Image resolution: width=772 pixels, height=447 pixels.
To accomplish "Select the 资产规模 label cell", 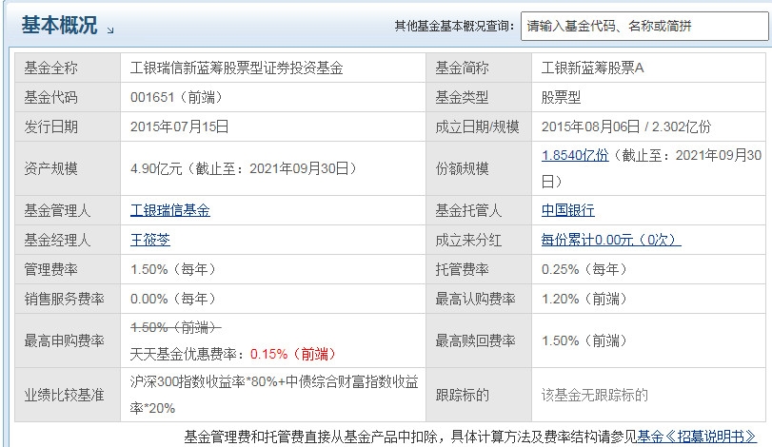I will click(68, 168).
